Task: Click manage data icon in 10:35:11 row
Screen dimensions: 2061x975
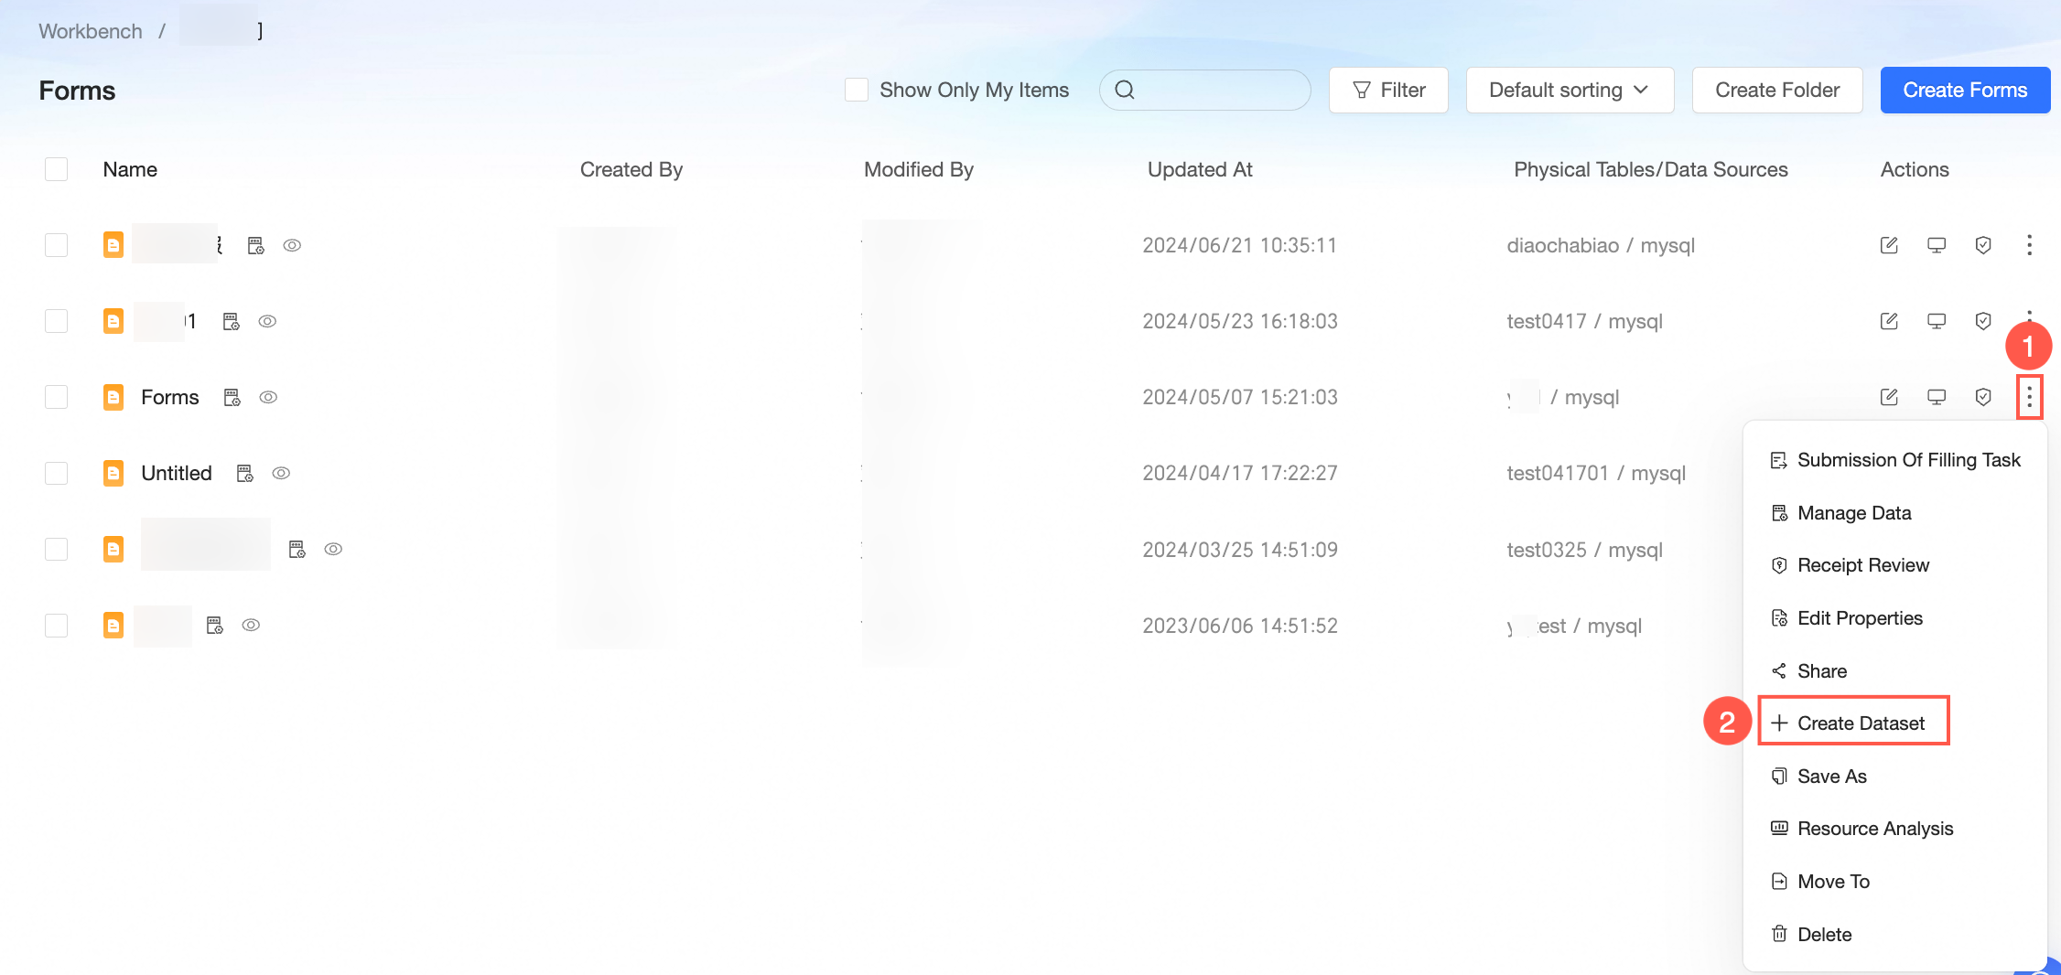Action: pos(256,245)
